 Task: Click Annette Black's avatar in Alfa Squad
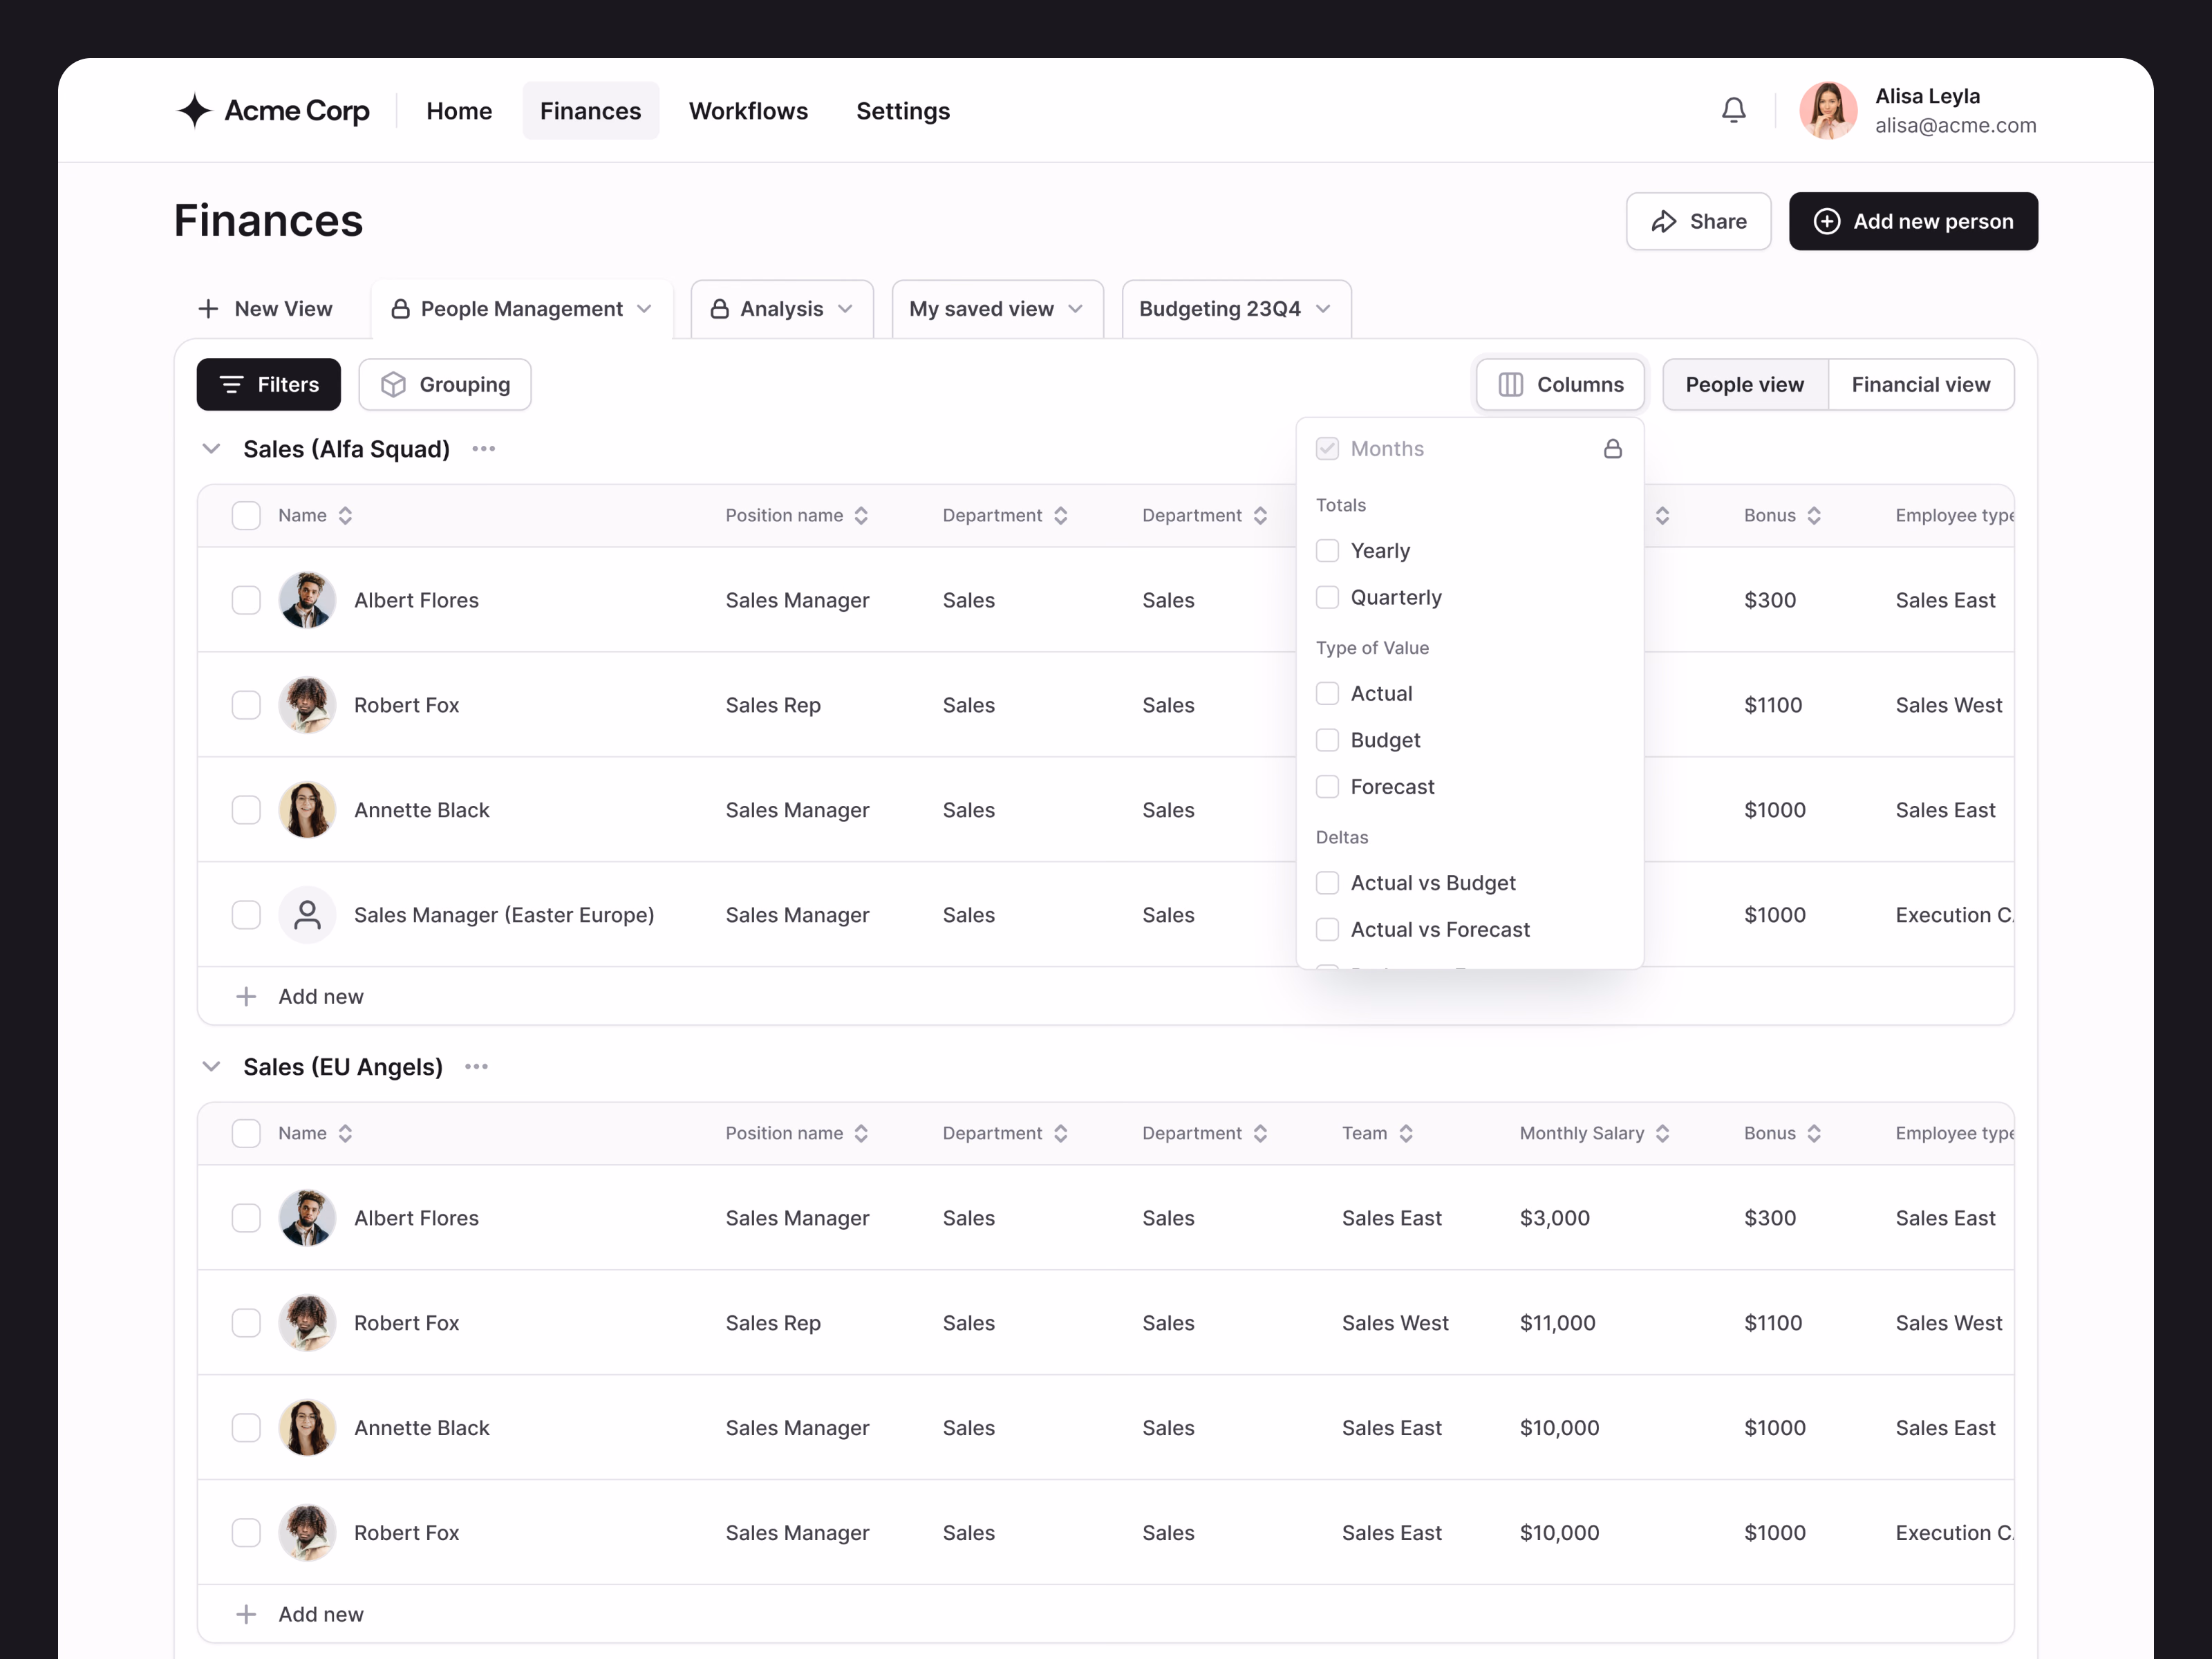pos(307,810)
